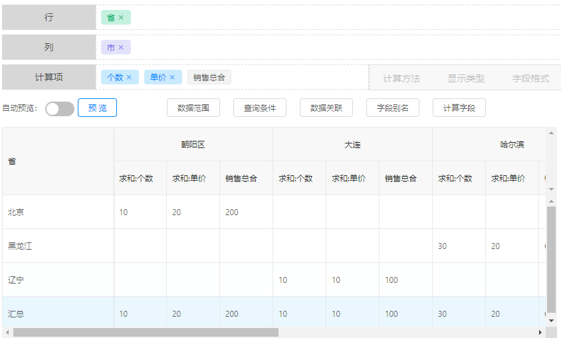Viewport: 561px width, 342px height.
Task: Switch to 字段格式 tab
Action: pos(530,78)
